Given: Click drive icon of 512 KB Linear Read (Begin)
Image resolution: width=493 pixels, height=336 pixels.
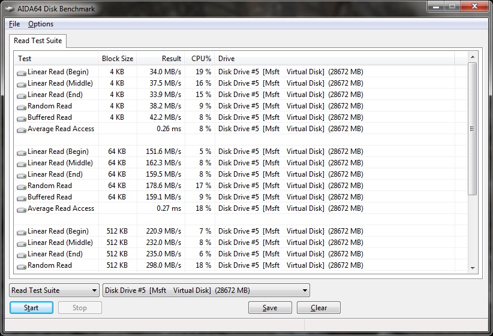Looking at the screenshot, I should coord(22,232).
